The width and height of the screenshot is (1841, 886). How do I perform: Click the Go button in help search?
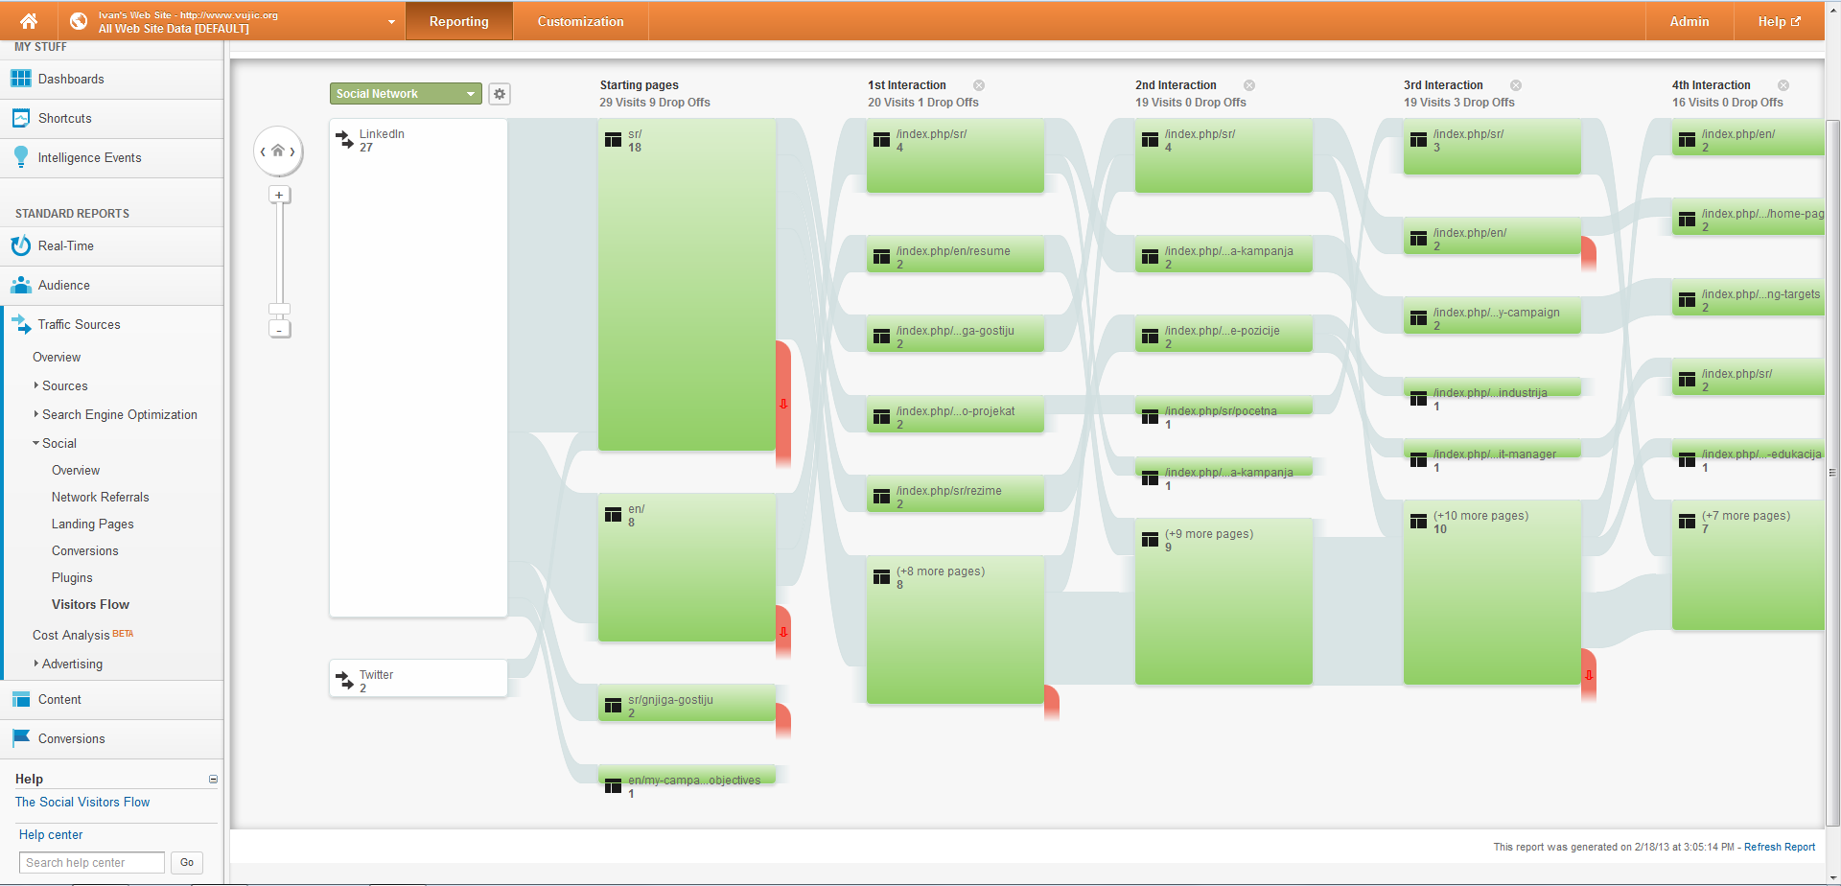click(x=187, y=863)
